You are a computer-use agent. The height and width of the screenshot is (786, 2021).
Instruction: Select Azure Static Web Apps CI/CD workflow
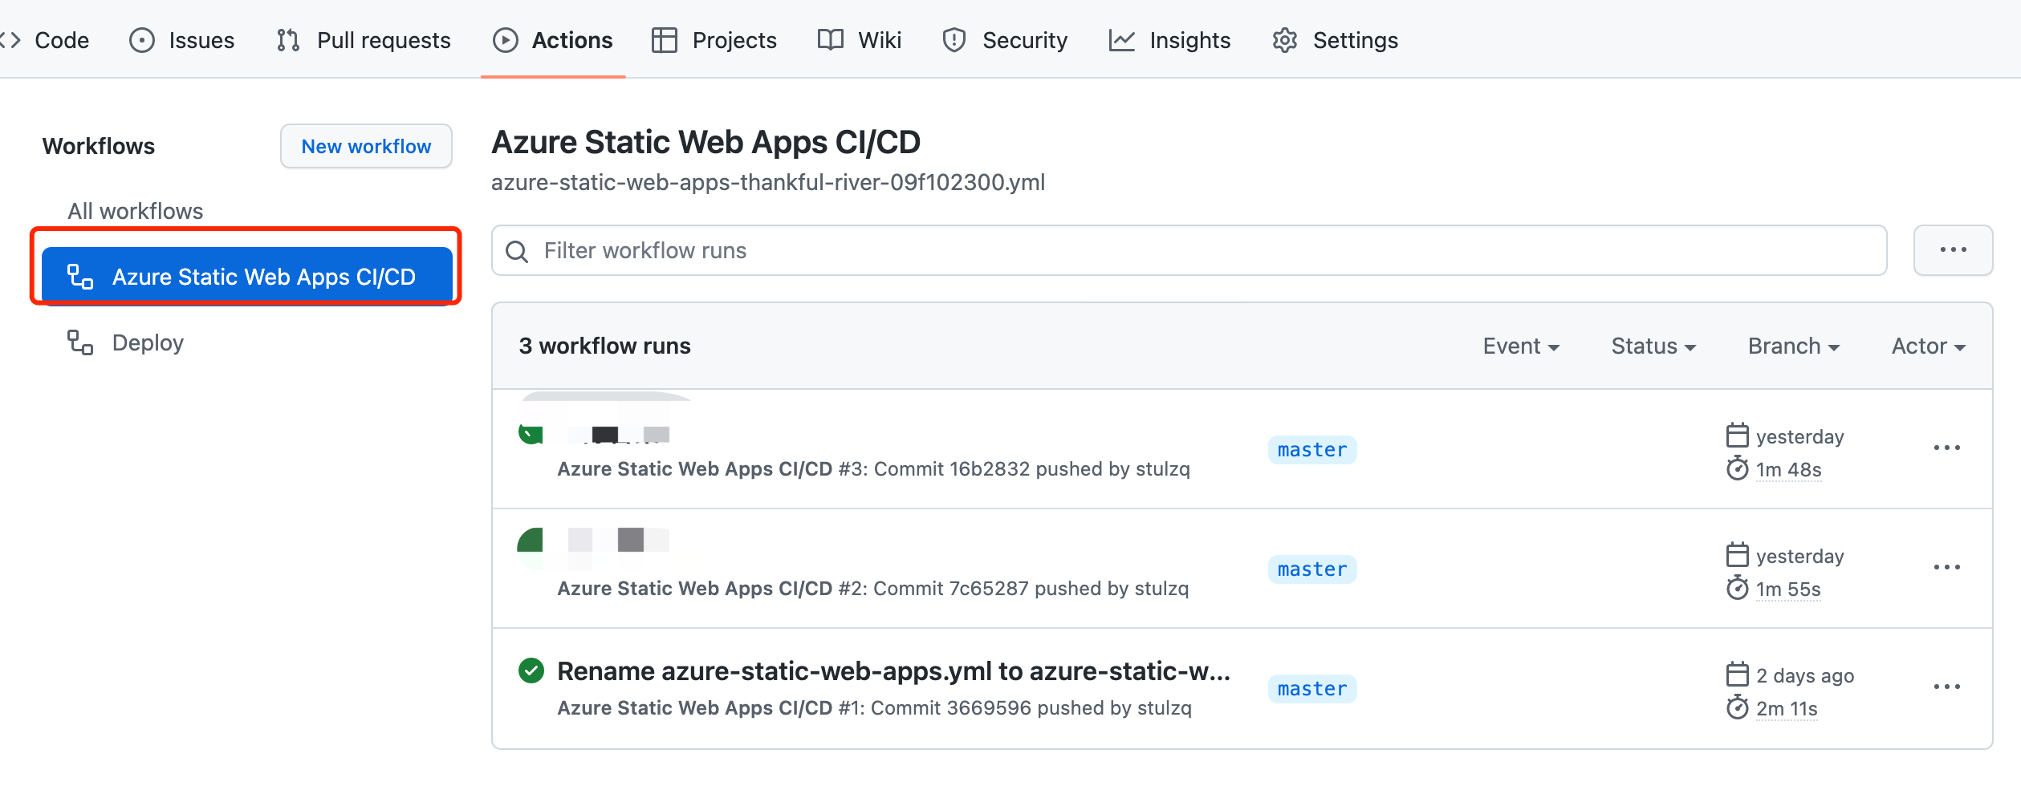point(246,276)
